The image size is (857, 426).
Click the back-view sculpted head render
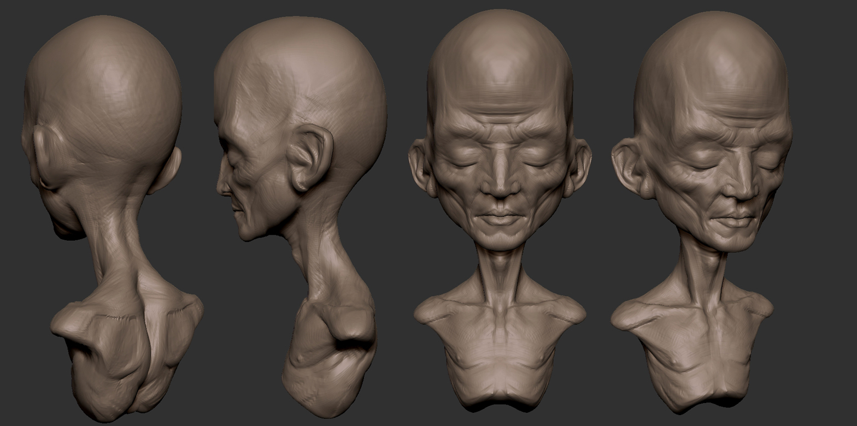point(112,218)
